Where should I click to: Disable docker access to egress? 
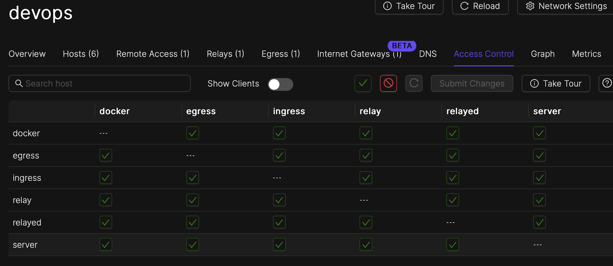tap(192, 133)
